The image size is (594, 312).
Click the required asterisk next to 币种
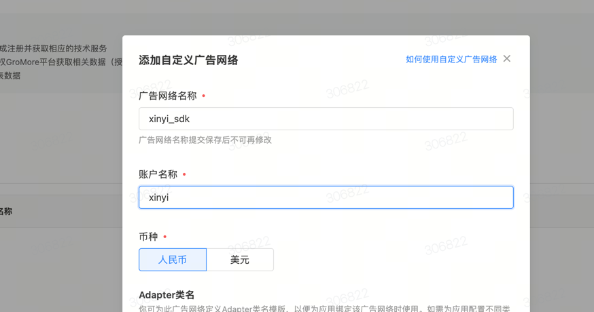[x=164, y=237]
